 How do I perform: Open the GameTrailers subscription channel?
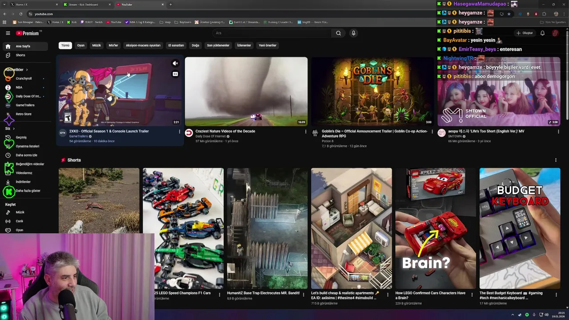tap(26, 105)
